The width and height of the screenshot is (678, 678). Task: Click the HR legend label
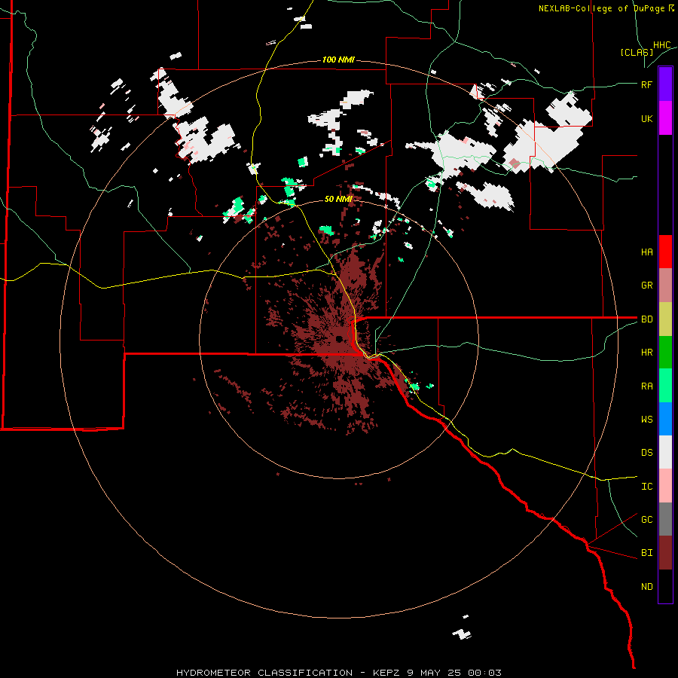(646, 353)
